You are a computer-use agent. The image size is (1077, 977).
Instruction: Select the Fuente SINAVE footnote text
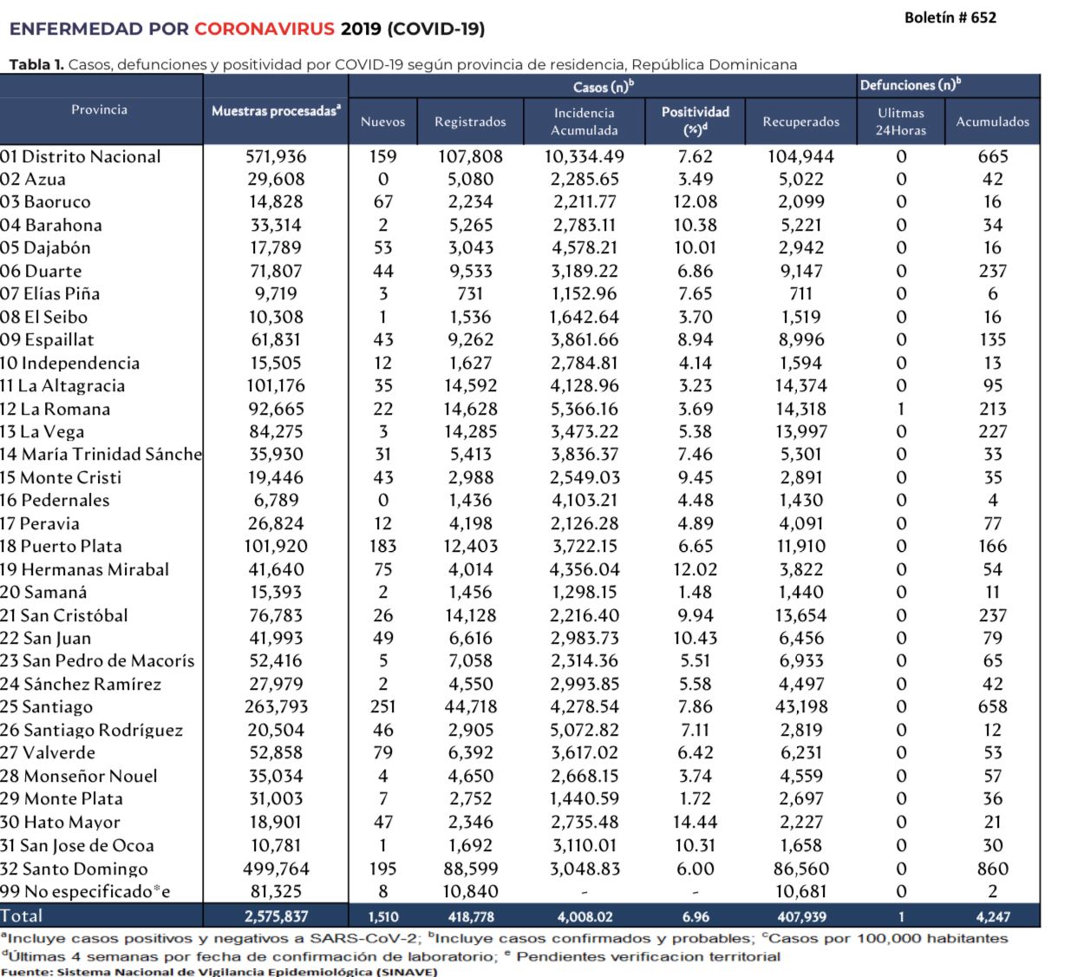pyautogui.click(x=219, y=971)
